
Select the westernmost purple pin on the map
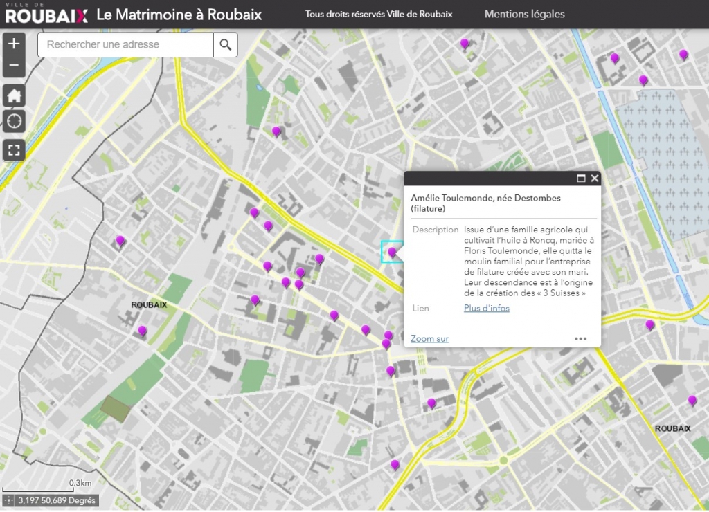coord(120,240)
